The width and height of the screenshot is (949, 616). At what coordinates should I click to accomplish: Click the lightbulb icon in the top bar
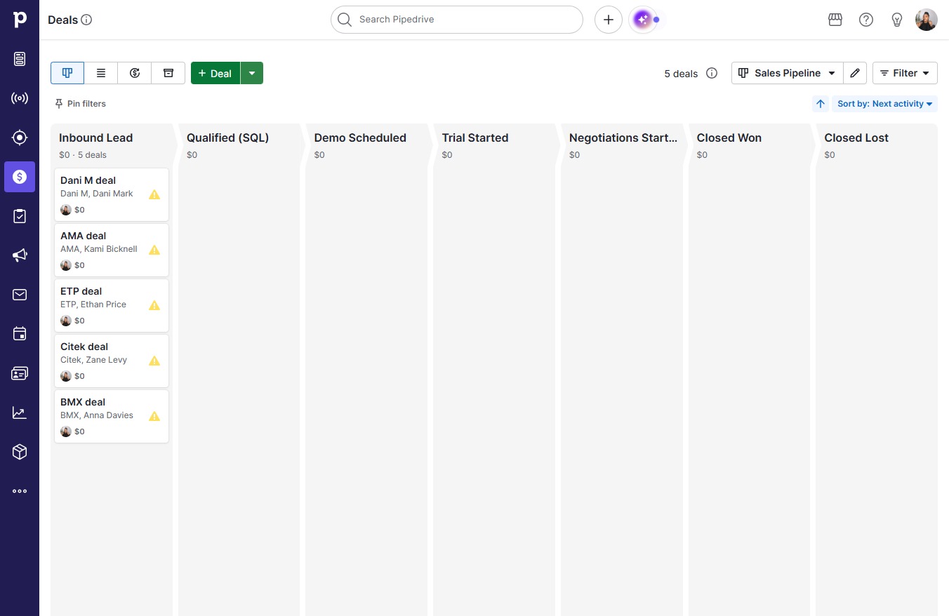pos(897,20)
